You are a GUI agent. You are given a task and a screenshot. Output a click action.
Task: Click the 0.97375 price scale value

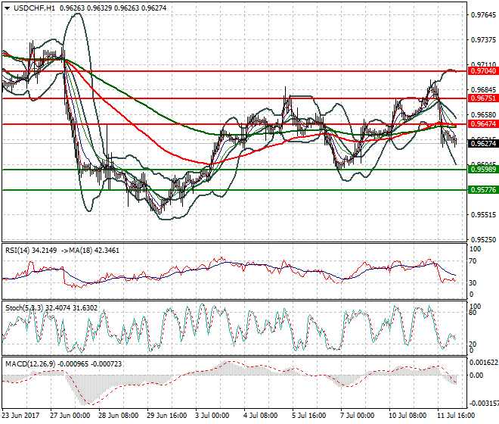tap(483, 40)
